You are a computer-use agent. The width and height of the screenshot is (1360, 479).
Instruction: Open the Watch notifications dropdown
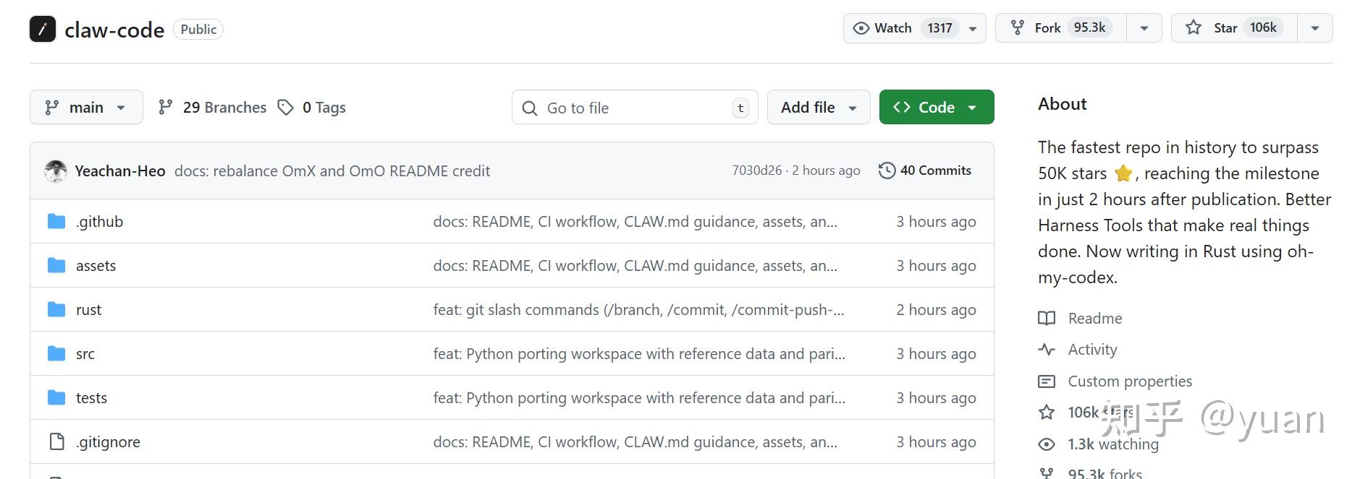click(914, 27)
